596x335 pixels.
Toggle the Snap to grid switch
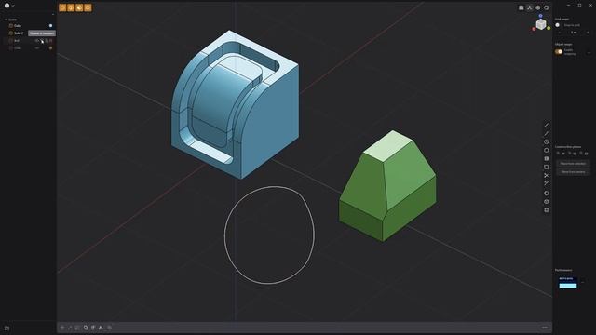558,25
